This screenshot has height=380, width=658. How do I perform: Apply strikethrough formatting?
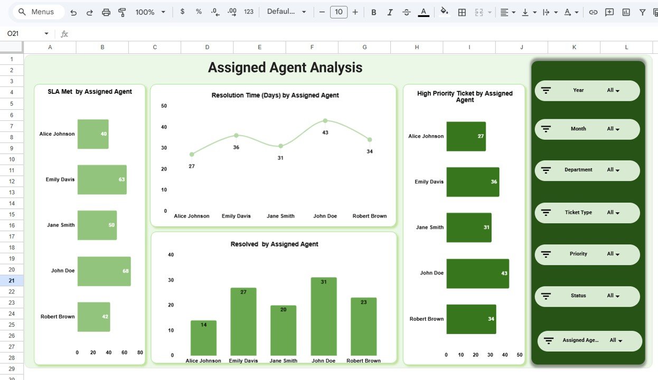[406, 12]
